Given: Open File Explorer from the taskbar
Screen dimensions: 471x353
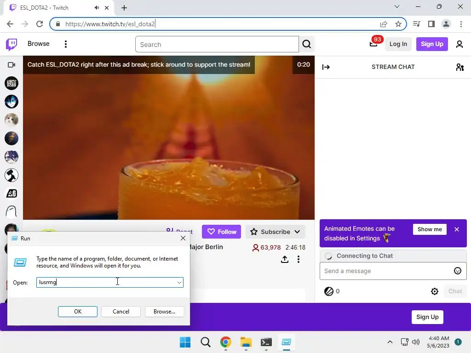Looking at the screenshot, I should tap(246, 342).
